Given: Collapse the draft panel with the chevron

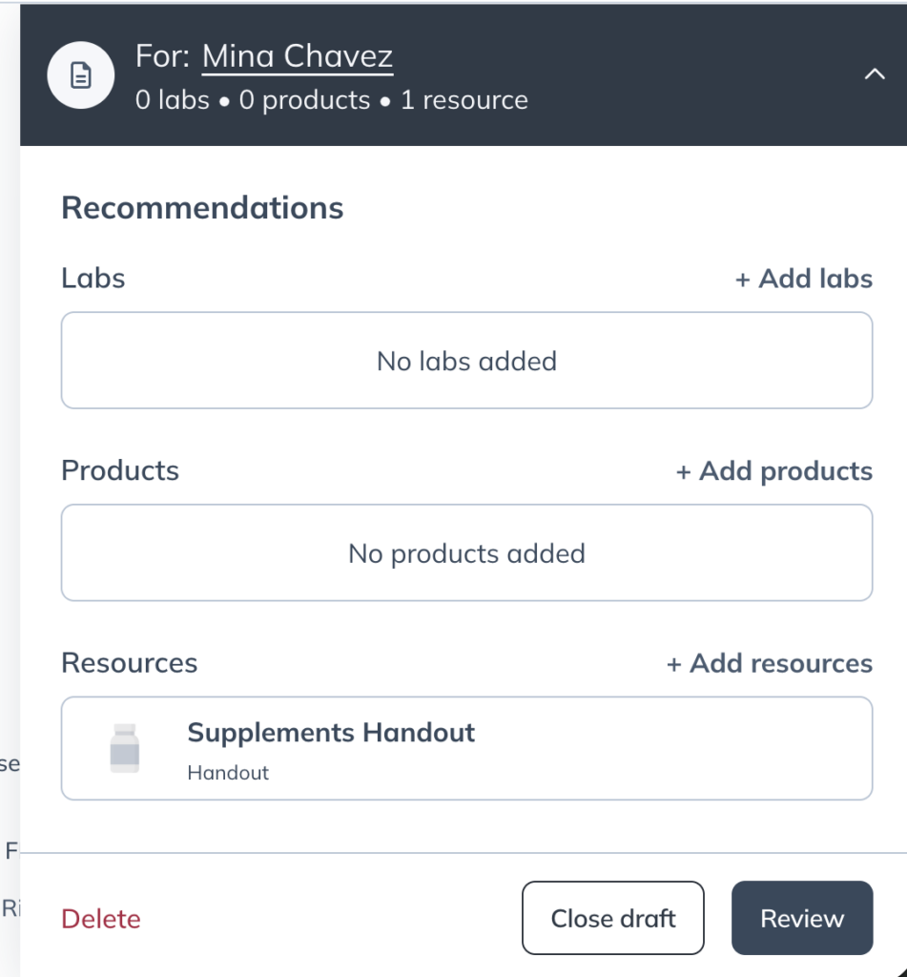Looking at the screenshot, I should (874, 74).
